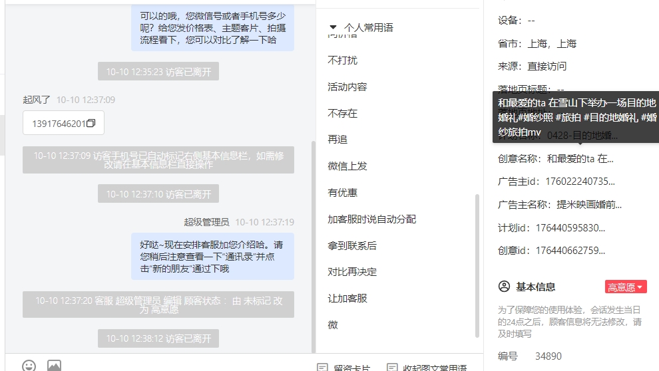Click the 设备 entry in visitor info
The width and height of the screenshot is (659, 371).
click(516, 20)
